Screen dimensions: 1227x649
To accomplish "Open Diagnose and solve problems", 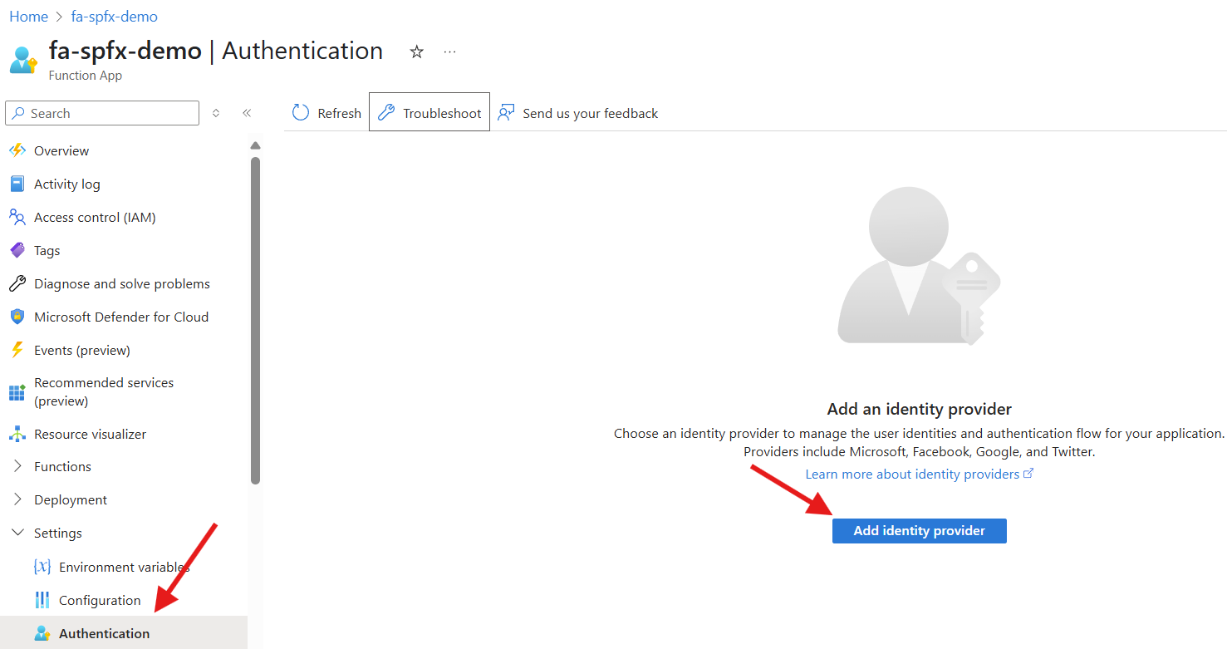I will [x=124, y=283].
